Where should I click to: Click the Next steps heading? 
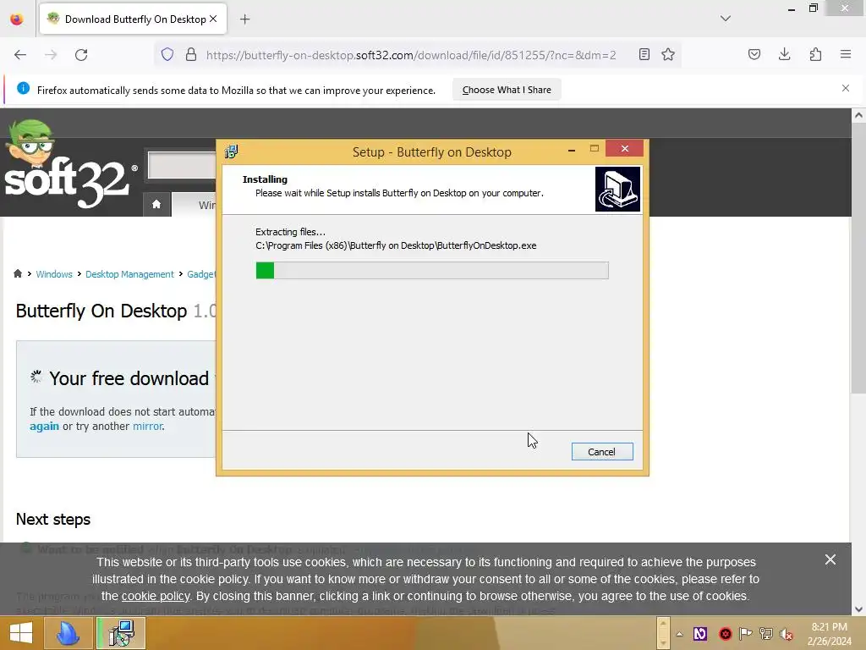click(x=53, y=519)
